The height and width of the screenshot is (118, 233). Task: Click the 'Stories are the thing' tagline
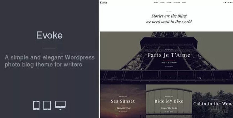[x=169, y=16]
